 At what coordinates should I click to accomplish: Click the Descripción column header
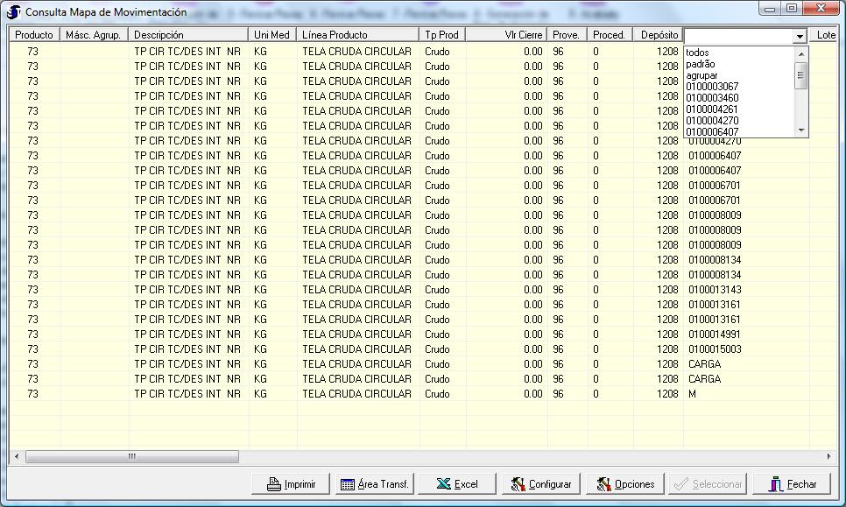coord(159,35)
